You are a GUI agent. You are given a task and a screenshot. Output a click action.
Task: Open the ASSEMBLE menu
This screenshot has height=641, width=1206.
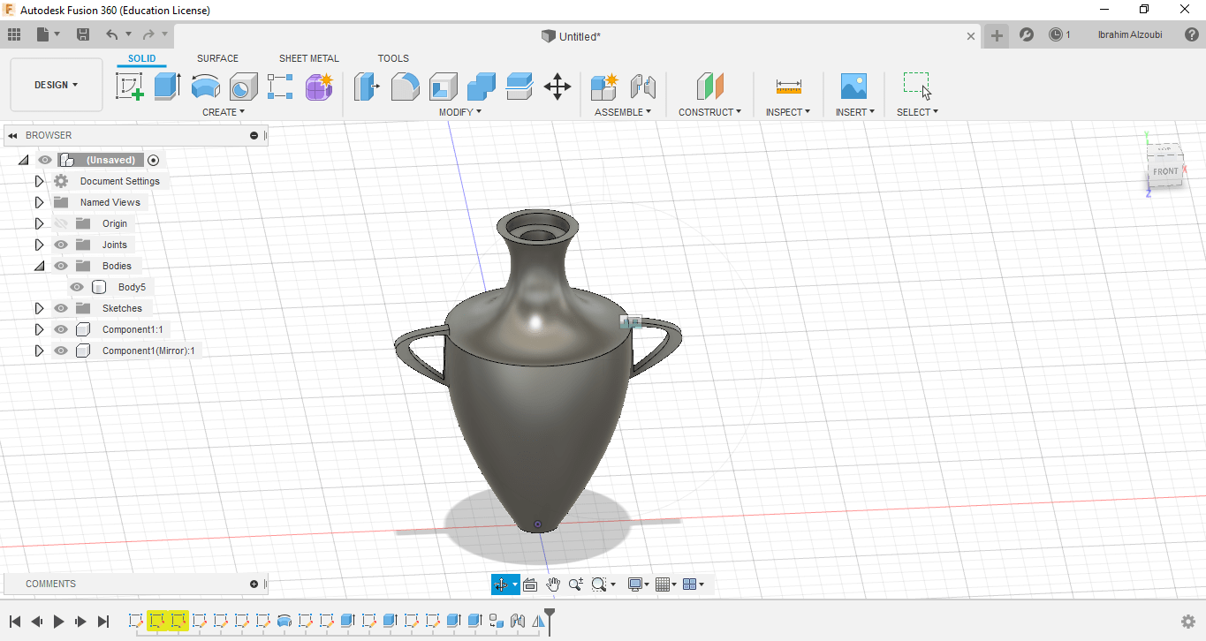tap(623, 112)
